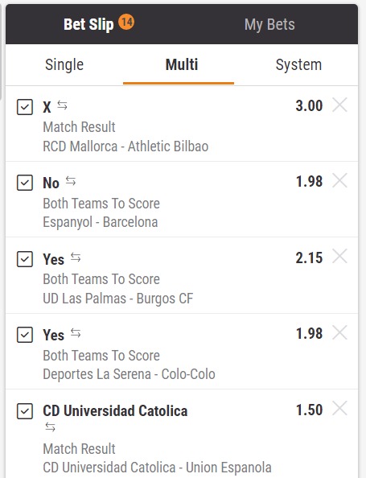Click swap icon next to X selection
366x478 pixels.
tap(62, 105)
